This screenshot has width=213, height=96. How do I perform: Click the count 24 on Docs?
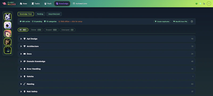coord(192,54)
